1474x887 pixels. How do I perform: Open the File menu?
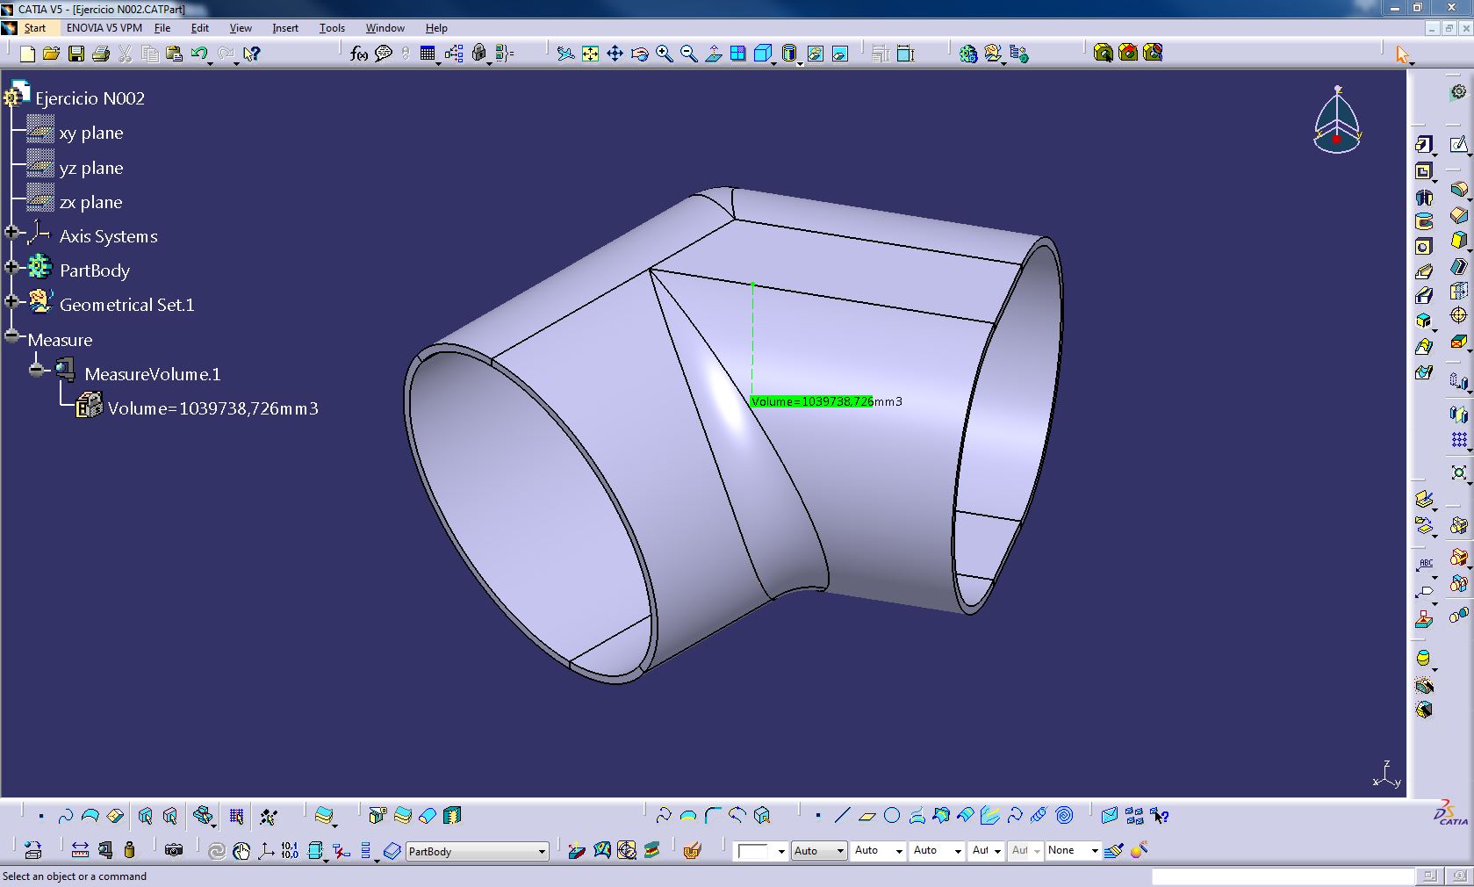(x=162, y=28)
